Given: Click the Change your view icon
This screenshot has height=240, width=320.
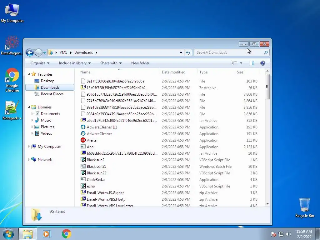Looking at the screenshot, I should point(234,63).
